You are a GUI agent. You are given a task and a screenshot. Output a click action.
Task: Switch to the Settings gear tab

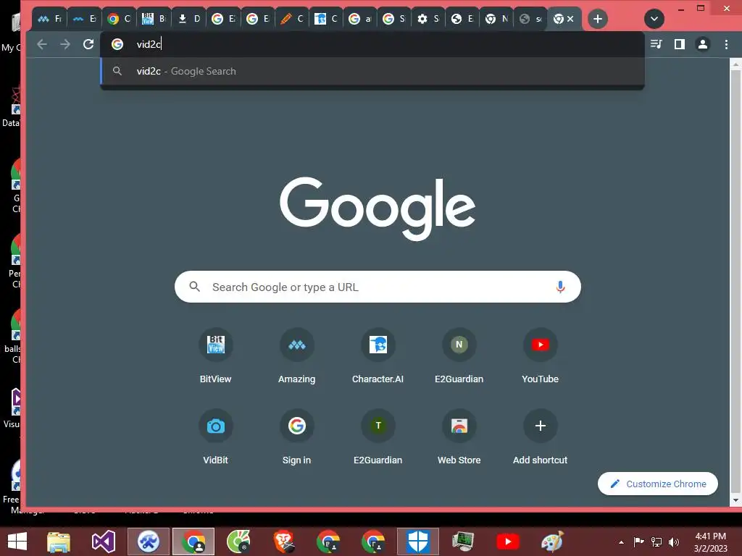(428, 19)
